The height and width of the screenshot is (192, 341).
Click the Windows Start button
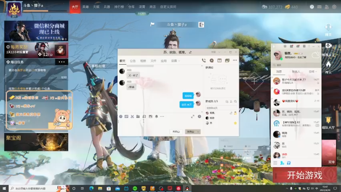[4, 188]
